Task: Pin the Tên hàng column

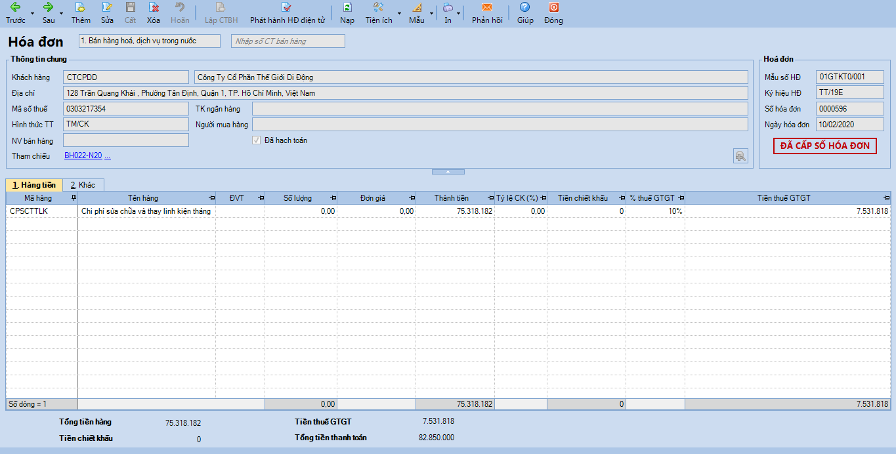Action: (211, 198)
